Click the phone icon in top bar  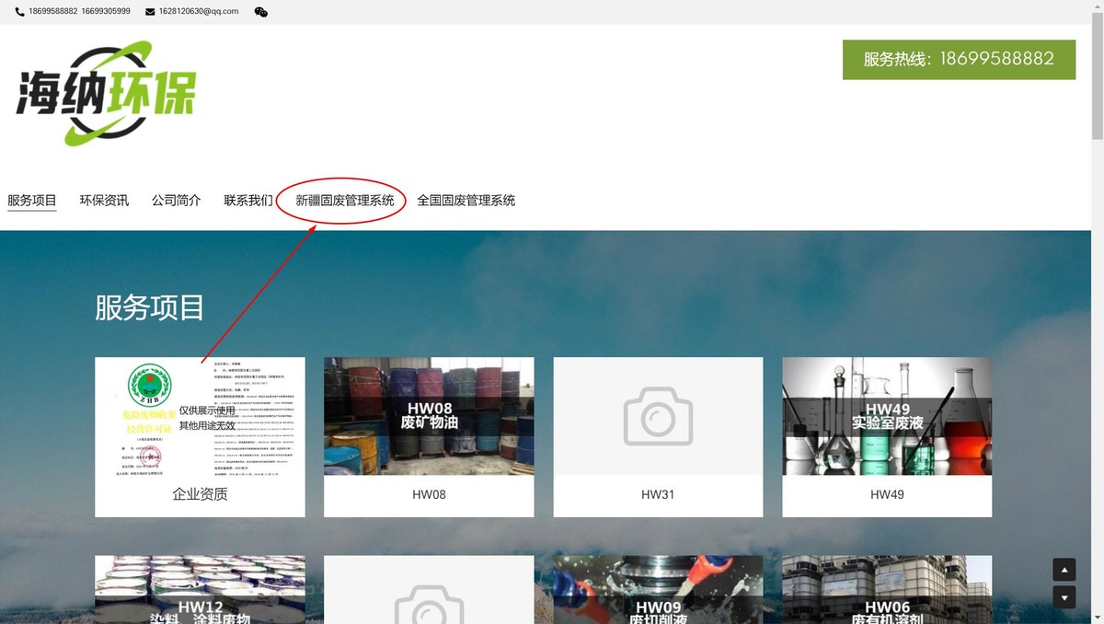click(x=20, y=12)
